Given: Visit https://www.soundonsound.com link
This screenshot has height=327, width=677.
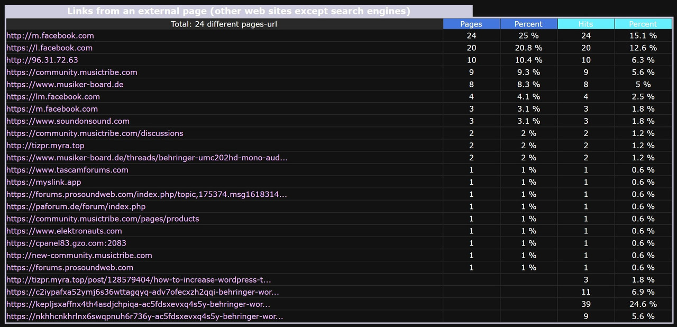Looking at the screenshot, I should (x=68, y=121).
